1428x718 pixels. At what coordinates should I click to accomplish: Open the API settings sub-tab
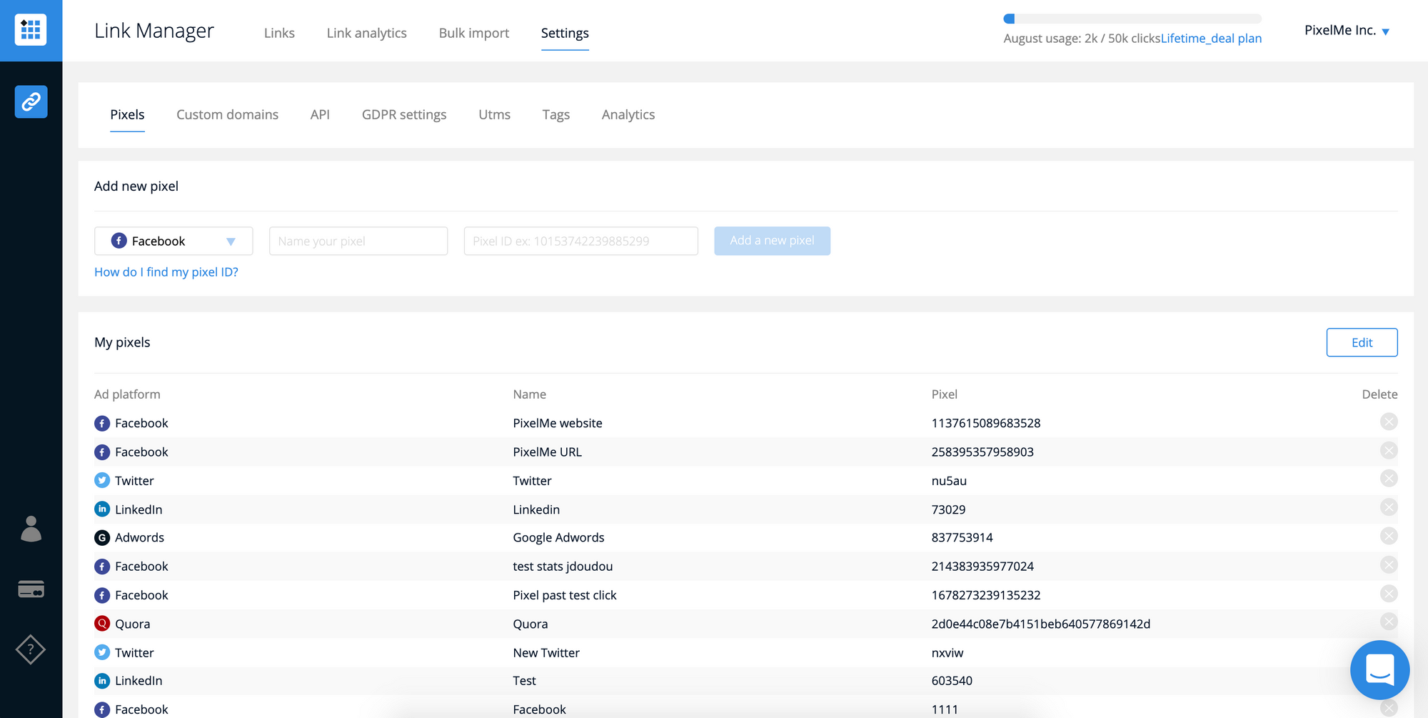click(x=320, y=114)
